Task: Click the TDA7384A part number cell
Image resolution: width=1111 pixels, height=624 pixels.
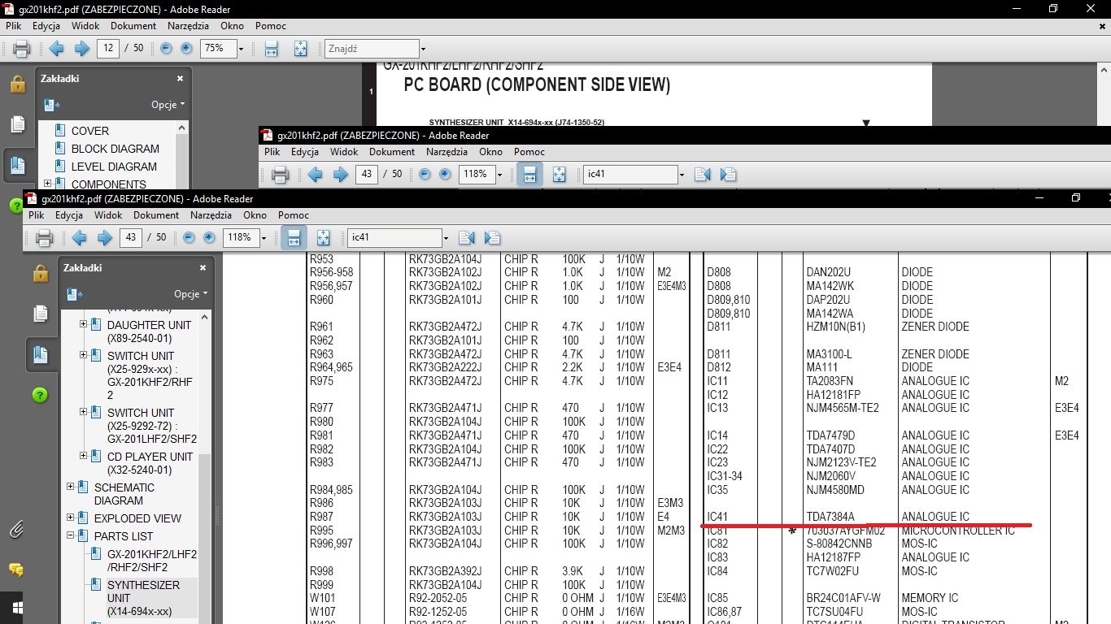Action: pyautogui.click(x=830, y=517)
